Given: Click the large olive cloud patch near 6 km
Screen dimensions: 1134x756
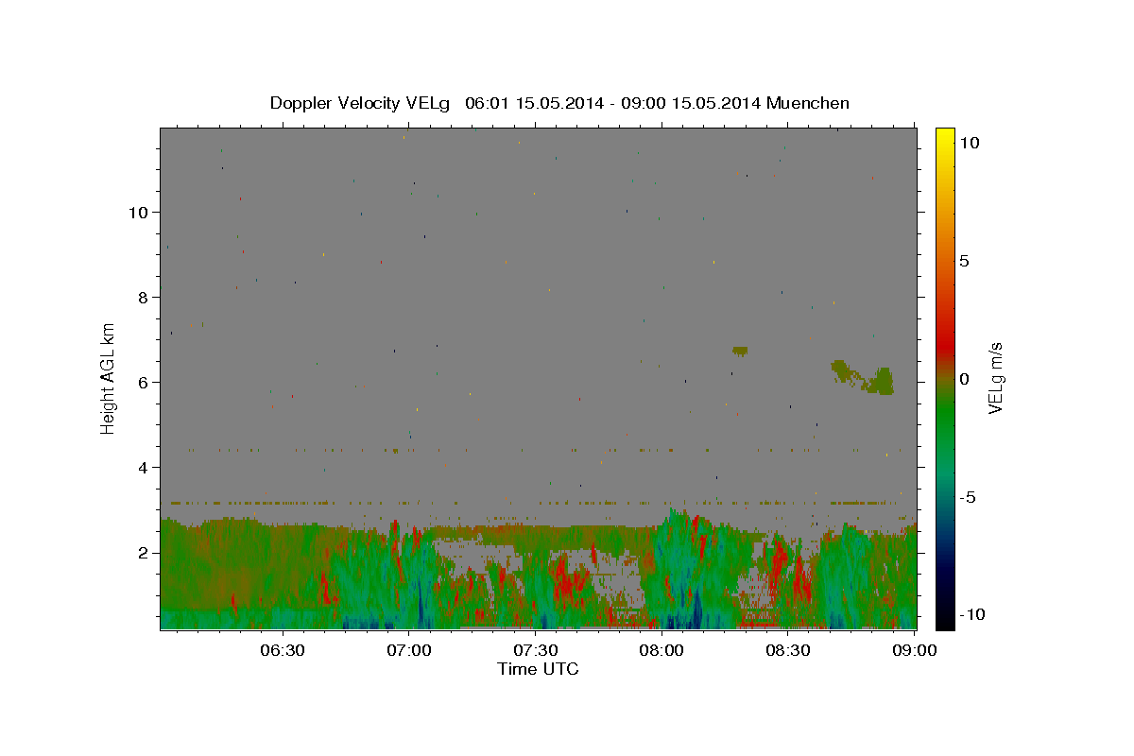Looking at the screenshot, I should tap(880, 382).
